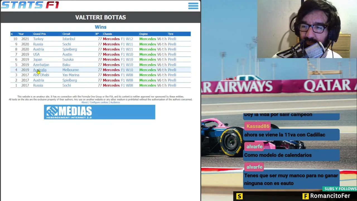Open Russia Grand Prix 2020 link
Image resolution: width=357 pixels, height=201 pixels.
point(38,44)
